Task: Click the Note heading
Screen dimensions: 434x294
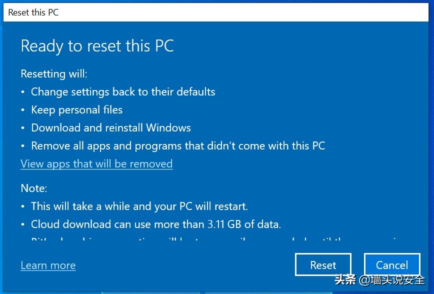Action: pos(33,188)
